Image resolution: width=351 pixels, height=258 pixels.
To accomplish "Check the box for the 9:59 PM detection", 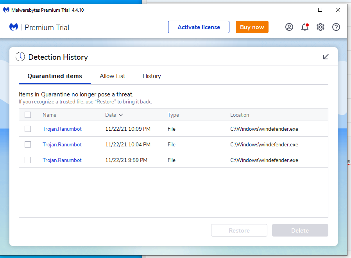I will [x=28, y=160].
